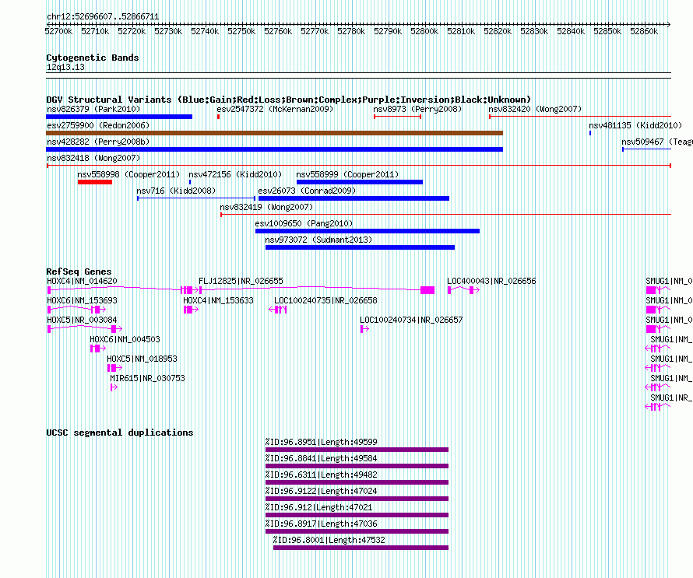Click the nsv472156 (Kidd2010) label

[x=235, y=174]
